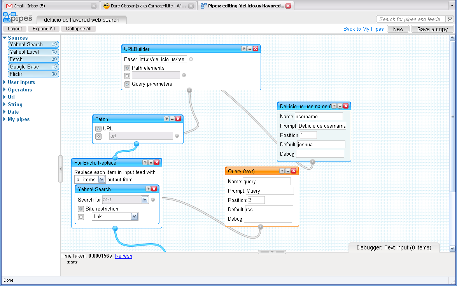The image size is (457, 286).
Task: Click Save a copy button
Action: 432,29
